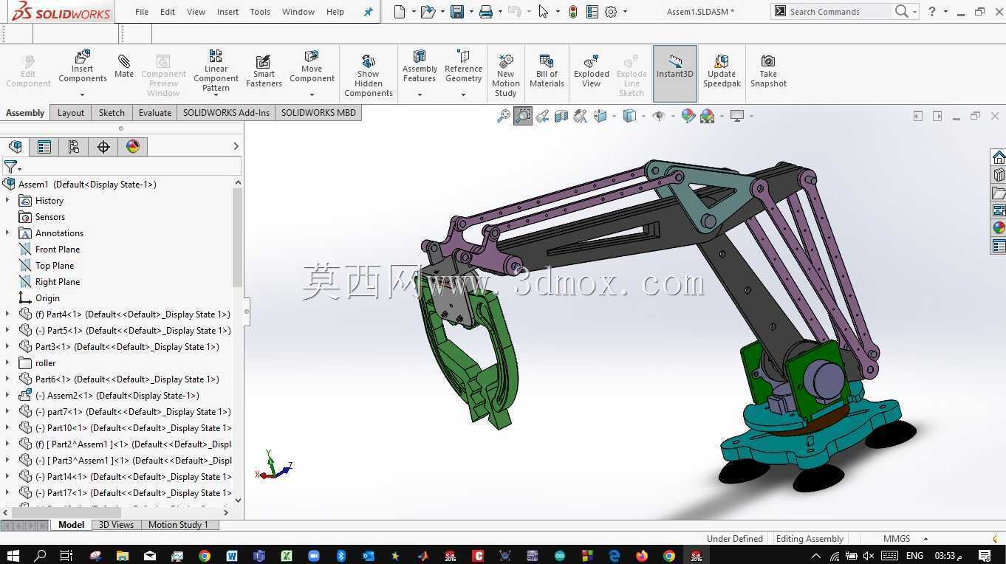Click the Zoom to Fit icon

pos(504,116)
